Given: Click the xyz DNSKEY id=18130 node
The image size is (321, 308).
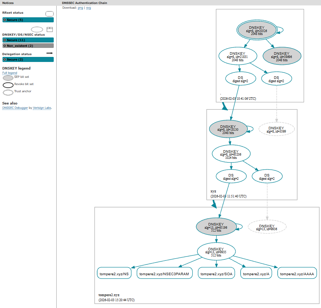Looking at the screenshot, I should coord(227,129).
